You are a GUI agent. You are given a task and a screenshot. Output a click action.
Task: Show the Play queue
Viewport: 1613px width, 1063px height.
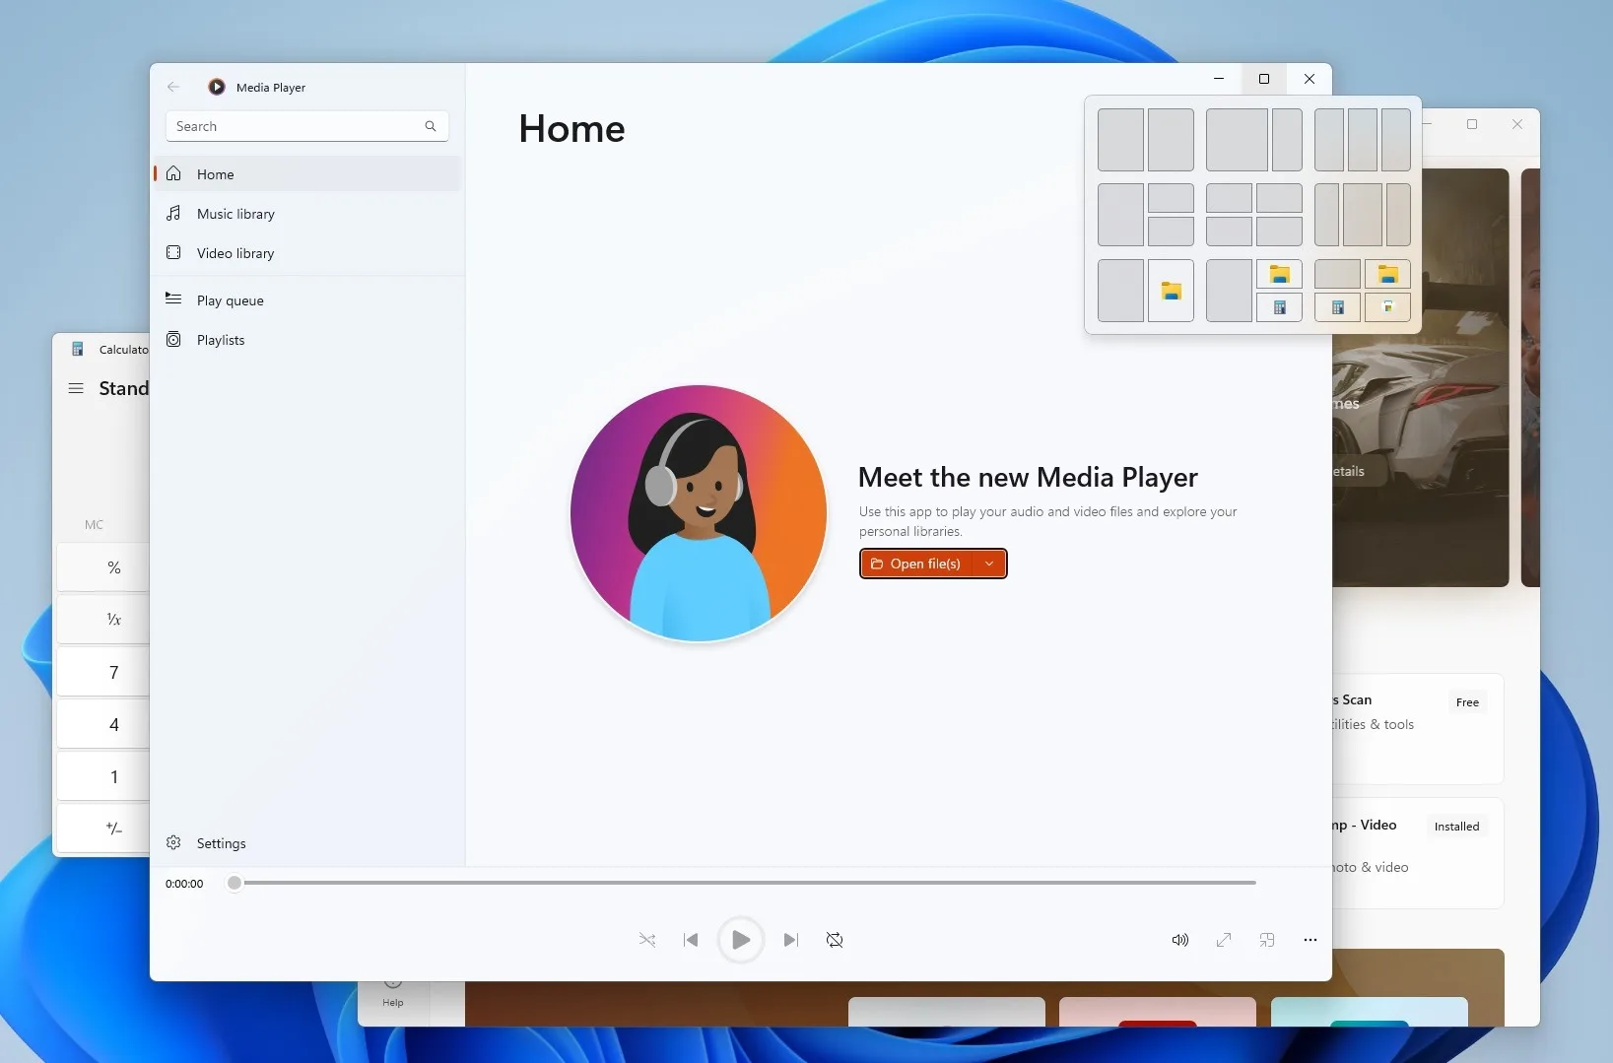pos(233,300)
